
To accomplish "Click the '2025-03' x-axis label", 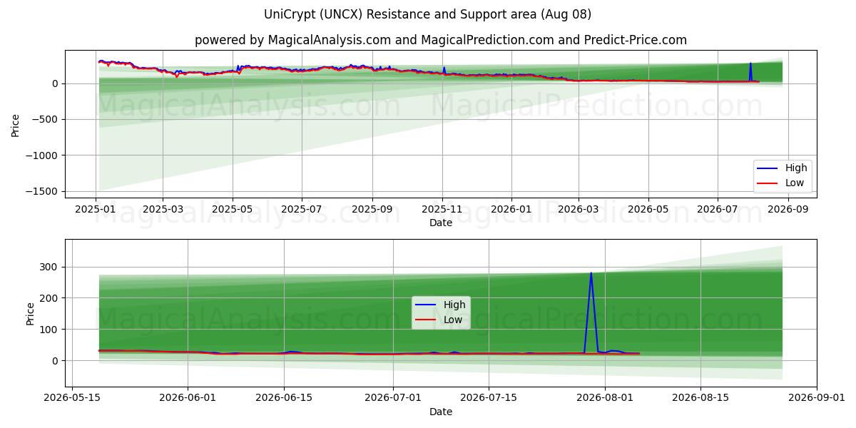I will point(163,210).
